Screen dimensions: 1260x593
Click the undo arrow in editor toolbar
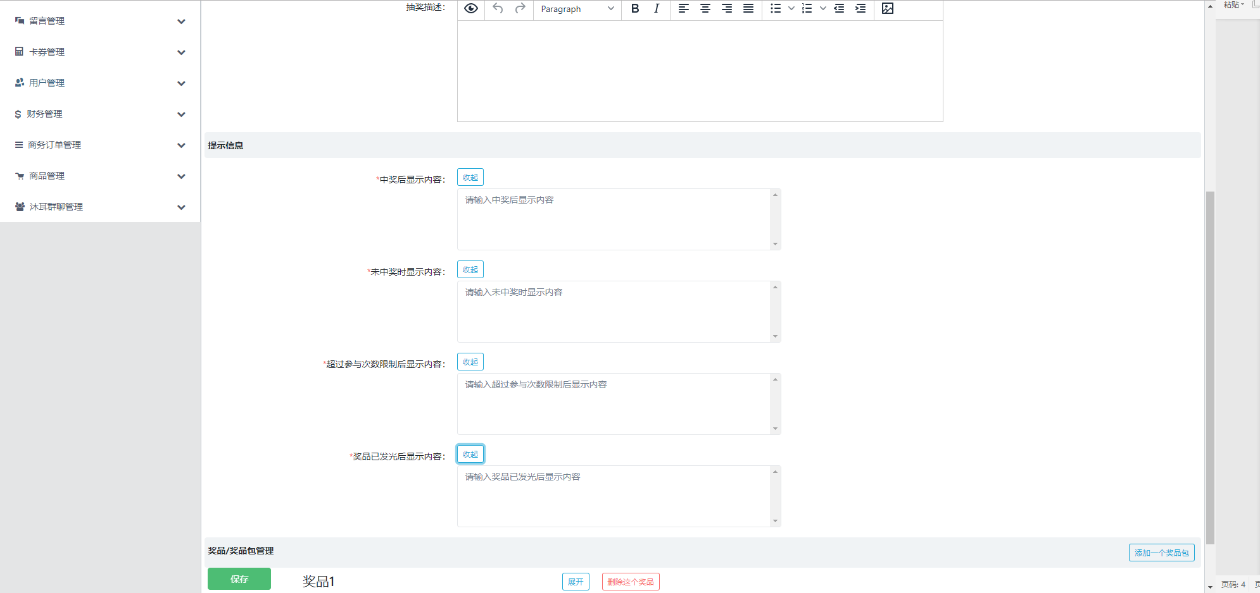click(x=498, y=9)
